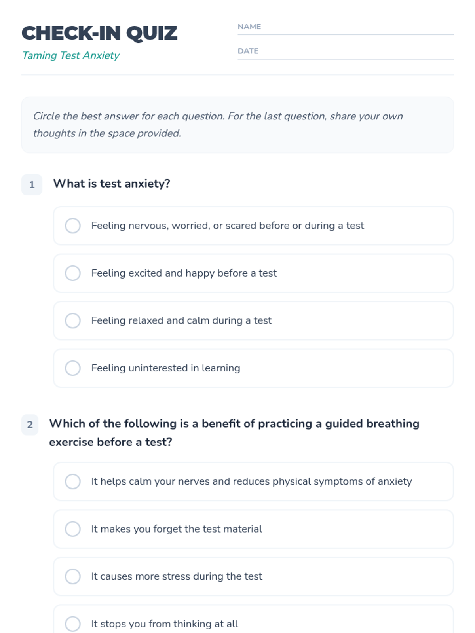Screen dimensions: 475x633
Task: Select 'It stops you from thinking at all'
Action: (x=73, y=624)
